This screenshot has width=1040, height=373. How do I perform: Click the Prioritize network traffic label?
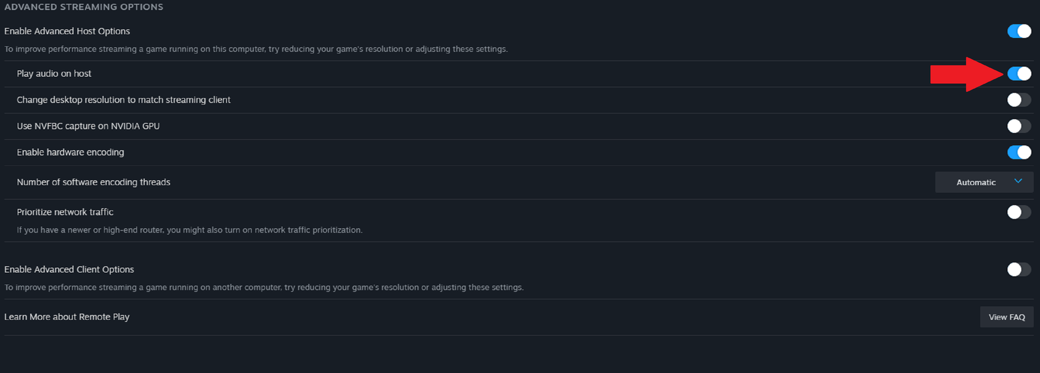65,212
